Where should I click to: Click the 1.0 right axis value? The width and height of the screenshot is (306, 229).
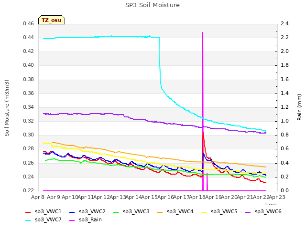point(284,121)
